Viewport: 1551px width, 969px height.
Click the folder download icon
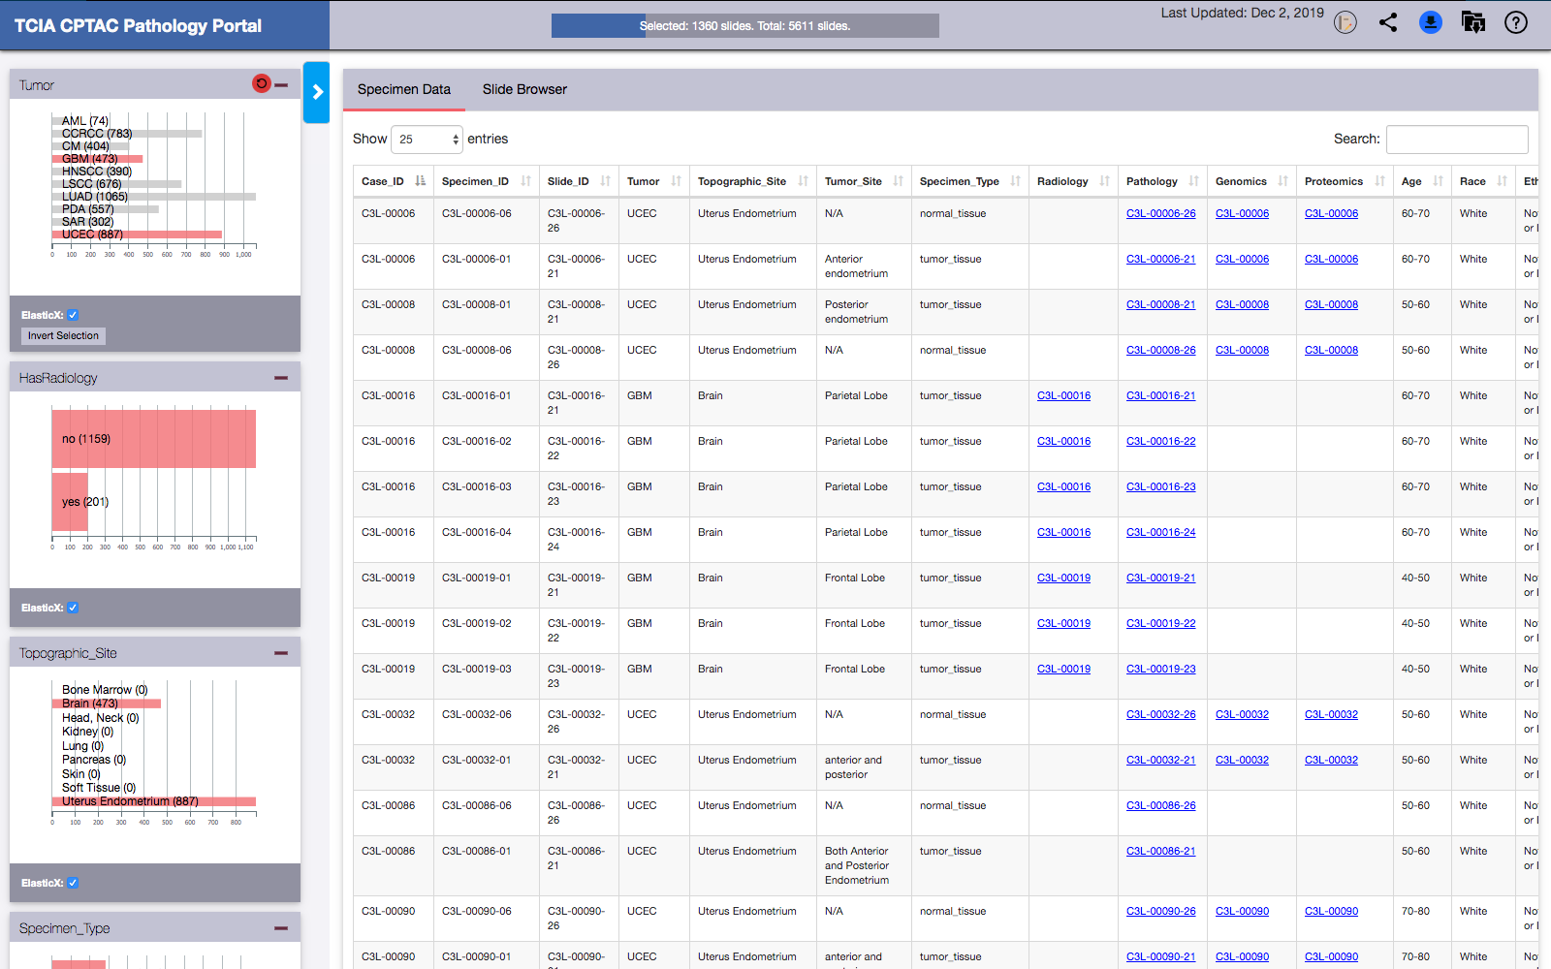(x=1472, y=22)
